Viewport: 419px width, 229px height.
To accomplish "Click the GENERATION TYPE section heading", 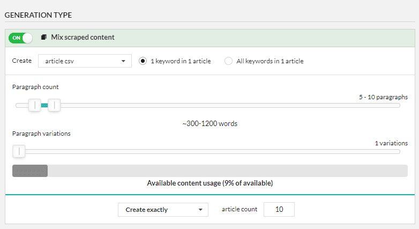I will [x=38, y=15].
